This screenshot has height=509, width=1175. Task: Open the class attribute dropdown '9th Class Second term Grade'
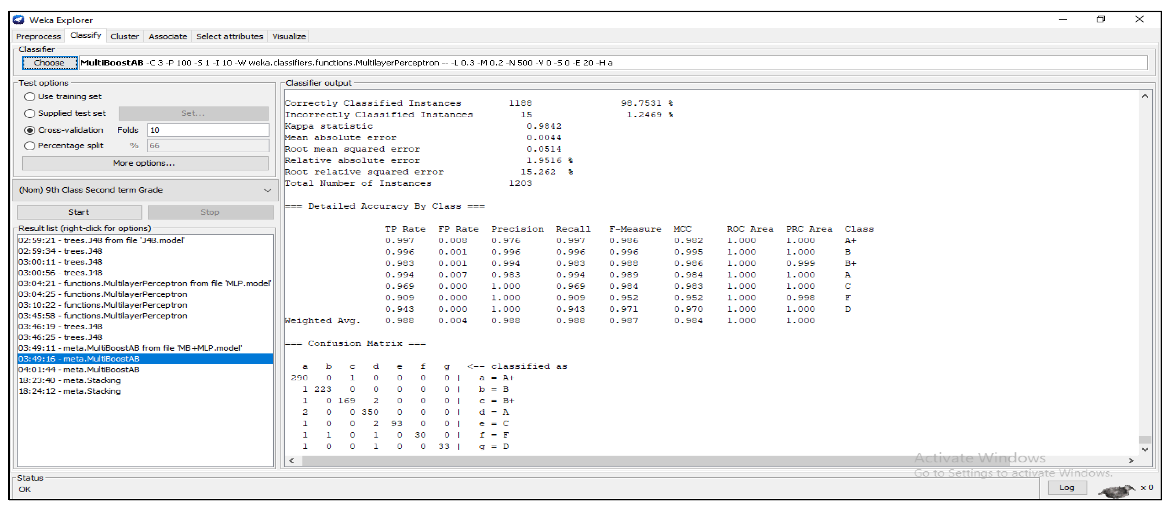[145, 190]
